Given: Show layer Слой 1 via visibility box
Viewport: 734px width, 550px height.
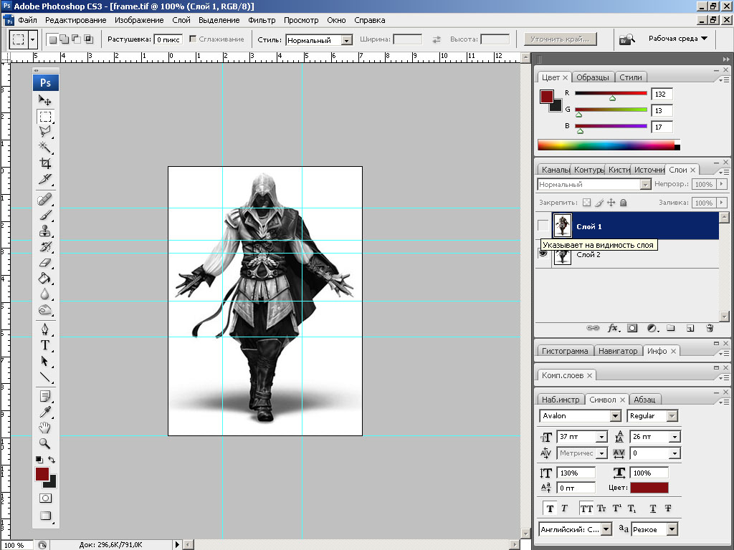Looking at the screenshot, I should coord(543,226).
